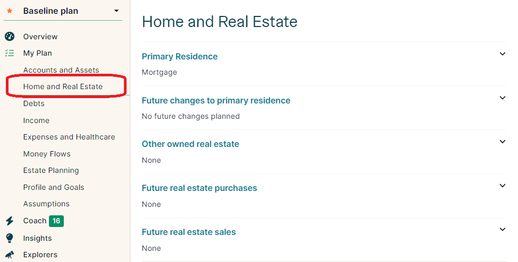This screenshot has width=518, height=262.
Task: Open Accounts and Assets in sidebar
Action: coord(61,70)
